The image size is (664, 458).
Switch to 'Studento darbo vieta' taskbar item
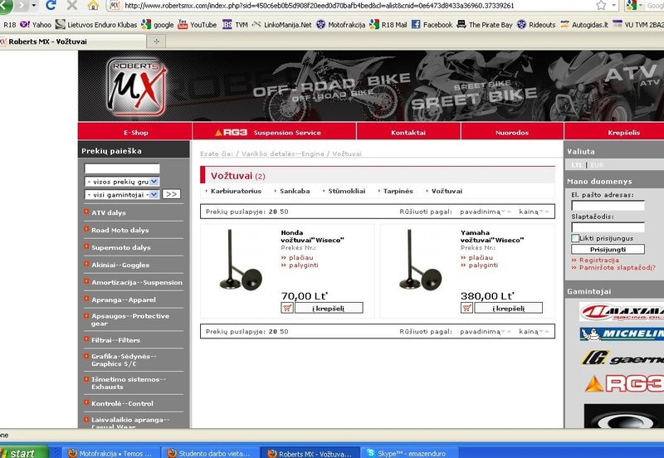coord(210,453)
